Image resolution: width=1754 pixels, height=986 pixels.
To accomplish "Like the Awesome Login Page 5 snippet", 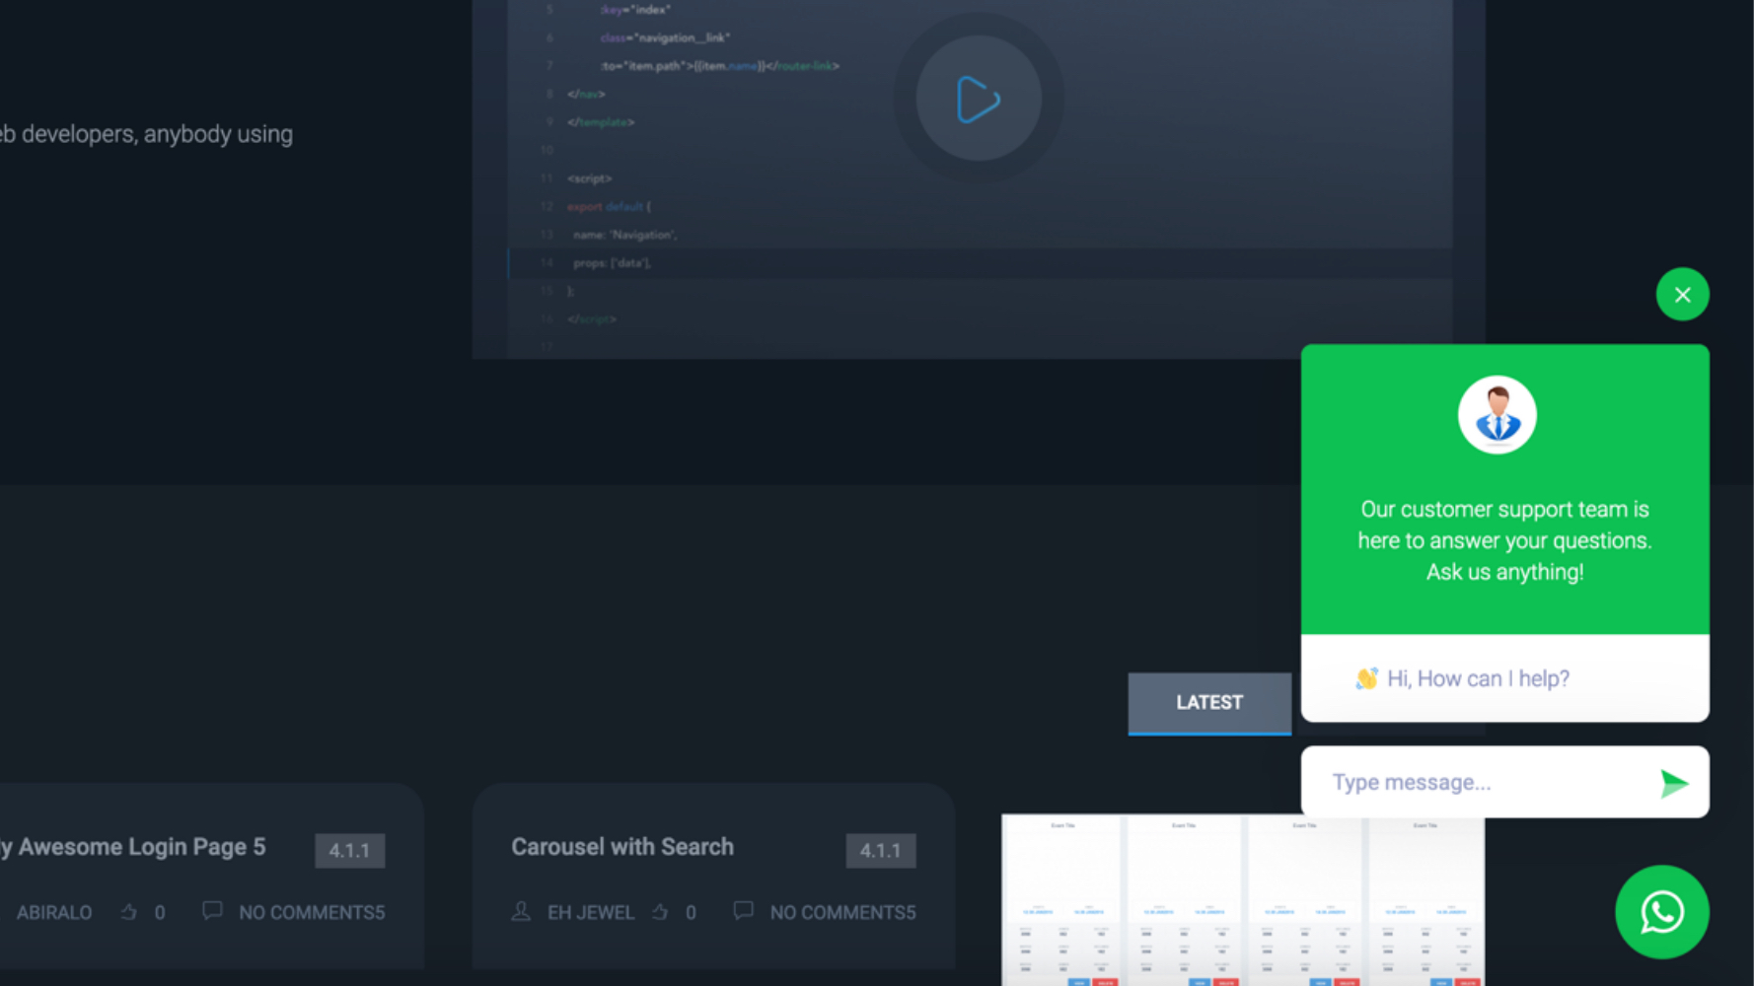I will (129, 912).
